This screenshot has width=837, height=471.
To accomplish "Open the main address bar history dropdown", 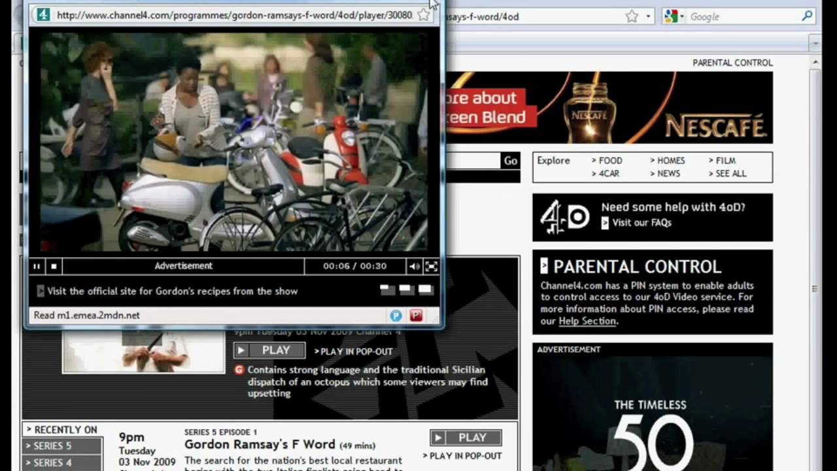I will (x=649, y=16).
